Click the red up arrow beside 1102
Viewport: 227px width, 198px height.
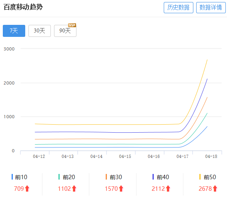(x=74, y=188)
